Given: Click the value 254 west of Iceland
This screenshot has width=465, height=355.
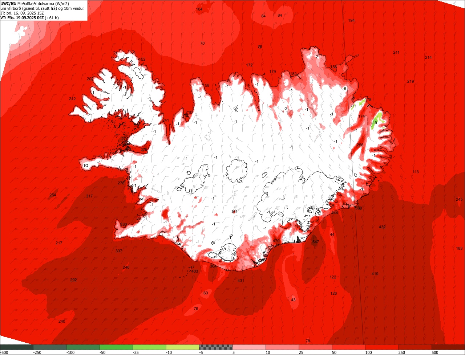Looking at the screenshot, I should click(53, 195).
